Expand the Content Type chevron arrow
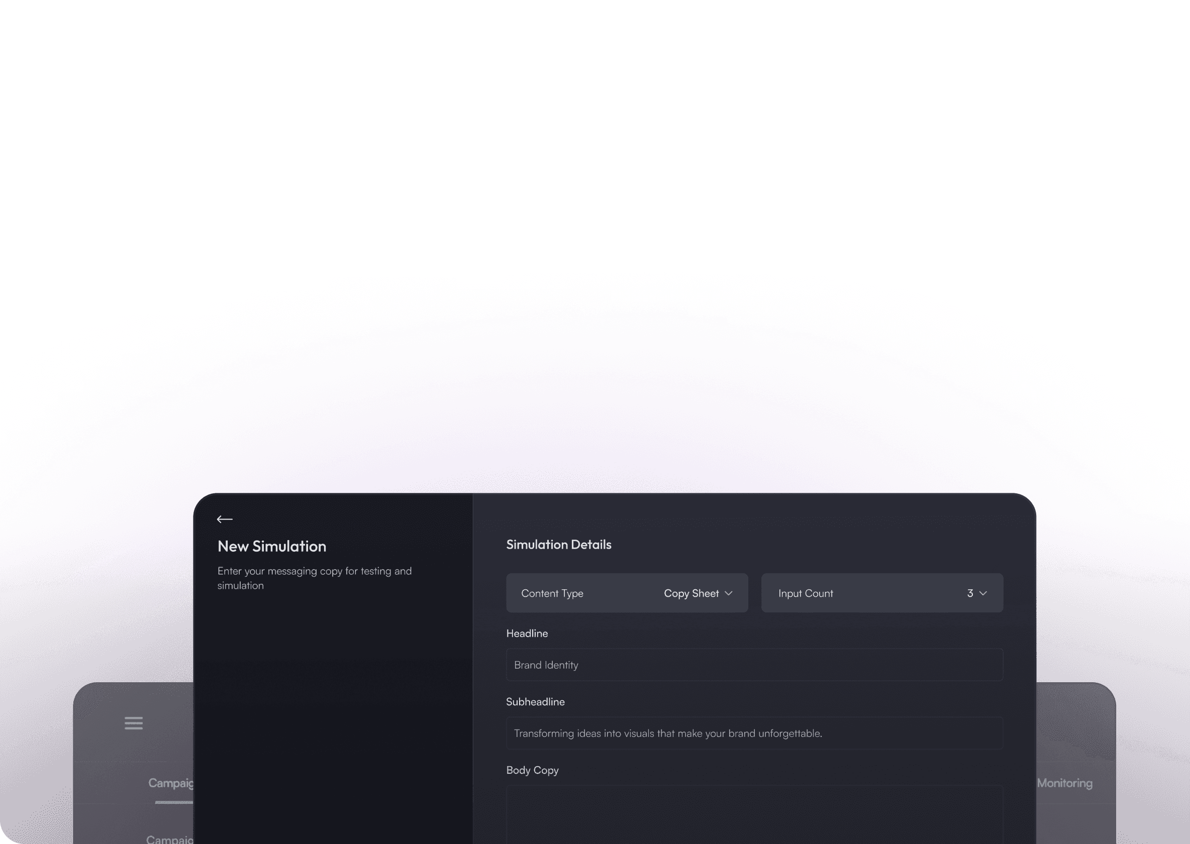Screen dimensions: 1190x844 (728, 593)
